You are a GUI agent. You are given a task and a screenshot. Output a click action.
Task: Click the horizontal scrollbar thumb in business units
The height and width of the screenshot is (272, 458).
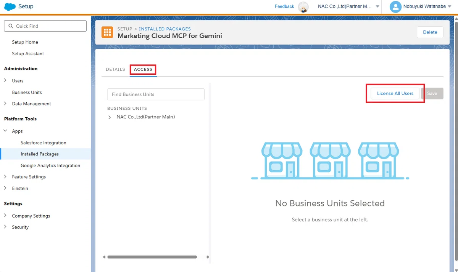pyautogui.click(x=152, y=257)
